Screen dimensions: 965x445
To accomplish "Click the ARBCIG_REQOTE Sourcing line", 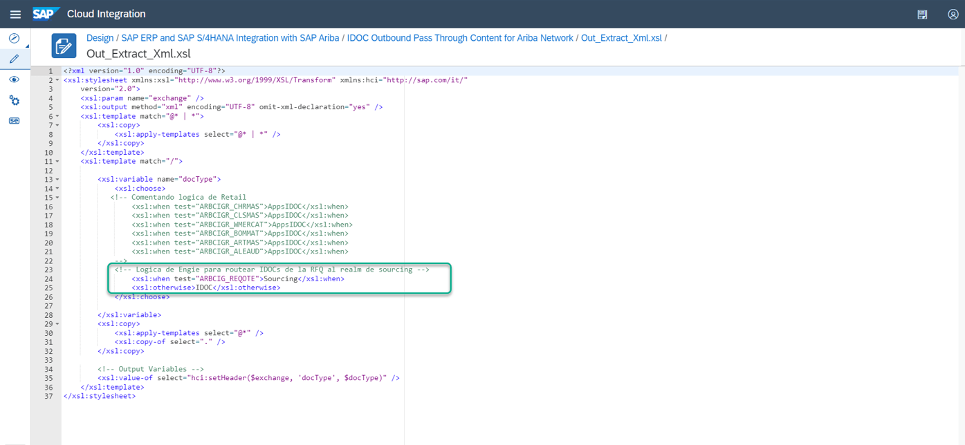I will [x=238, y=278].
